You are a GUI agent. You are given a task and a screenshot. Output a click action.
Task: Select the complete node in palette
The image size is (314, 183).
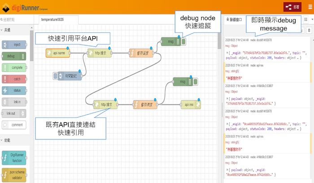click(14, 67)
